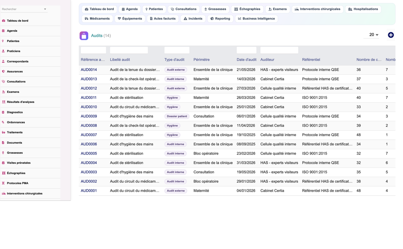Screen dimensions: 403x249
Task: Click the Correspondants icon in sidebar
Action: click(3, 61)
